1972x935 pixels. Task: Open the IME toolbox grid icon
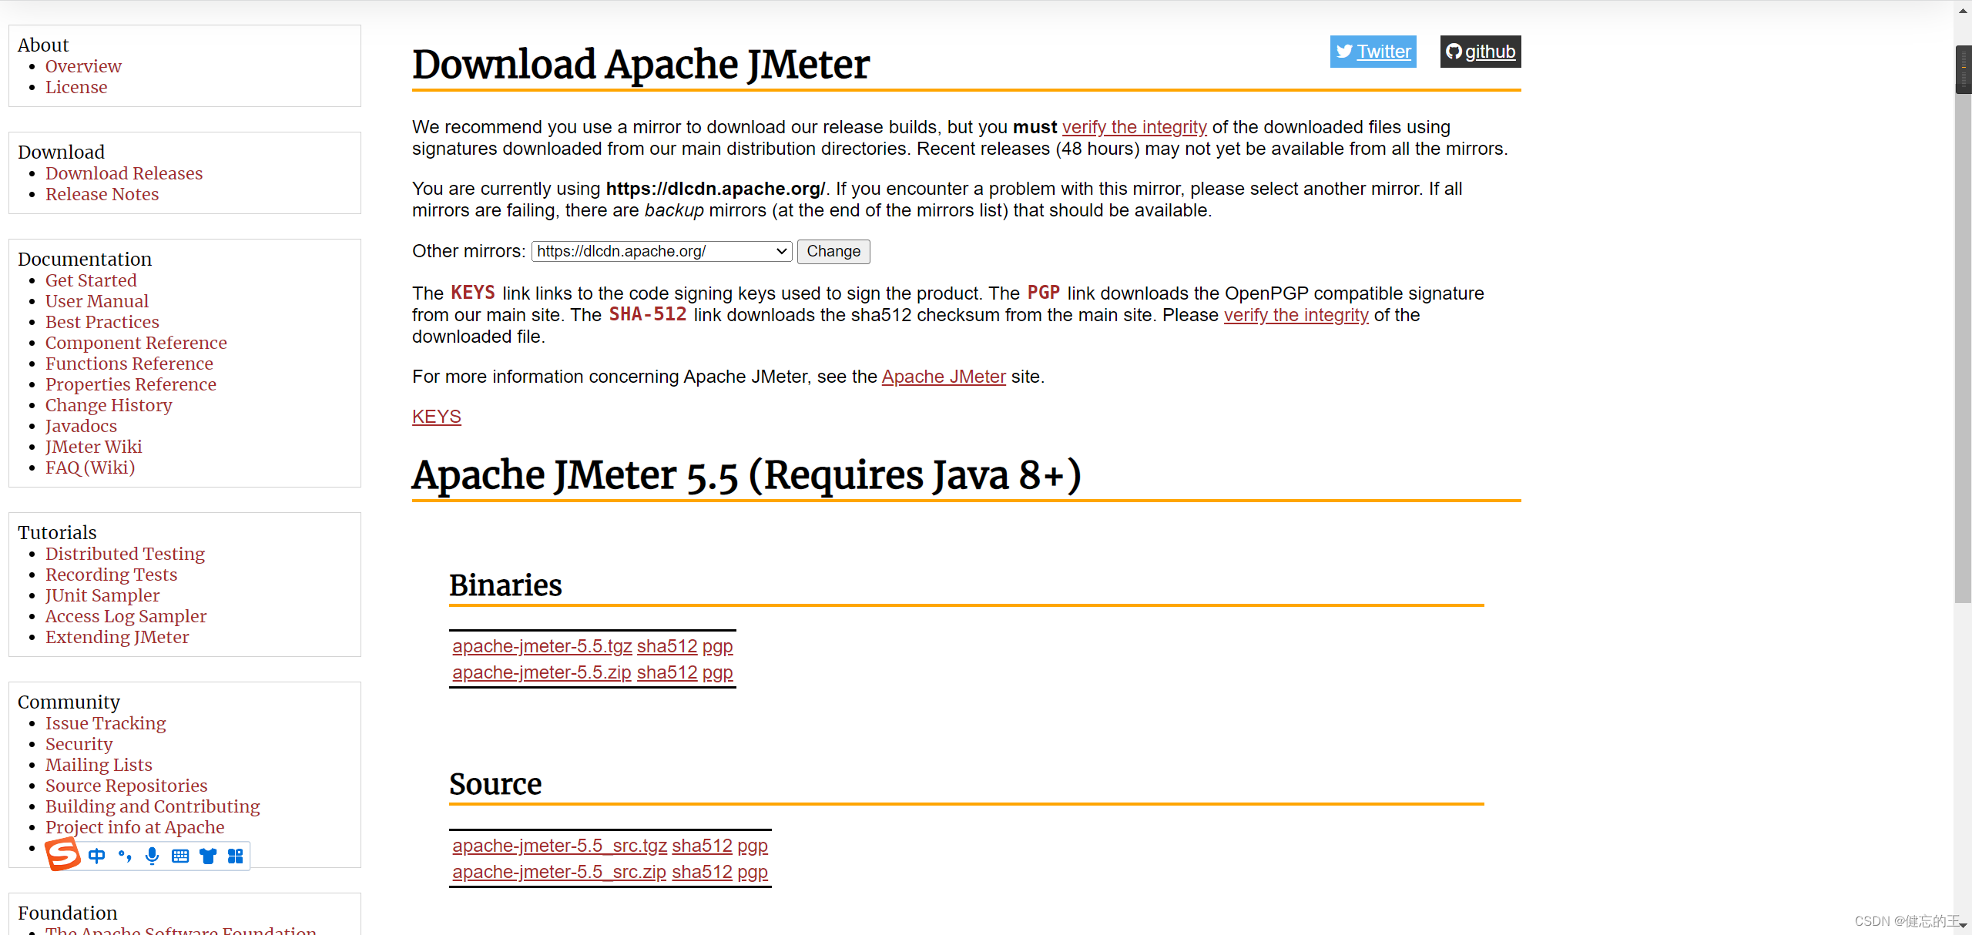(x=236, y=856)
